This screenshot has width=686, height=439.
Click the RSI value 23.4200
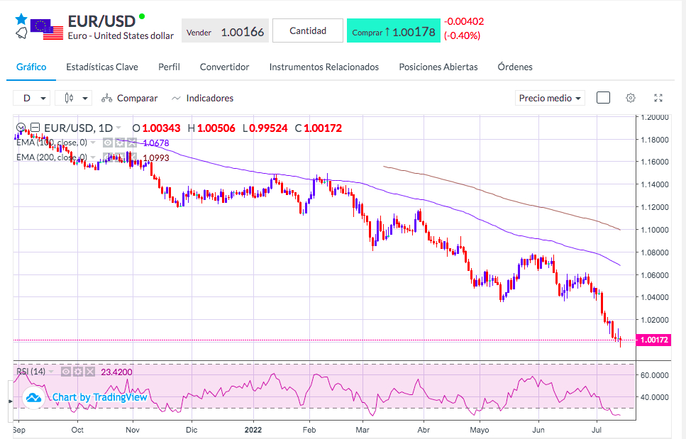tap(116, 372)
